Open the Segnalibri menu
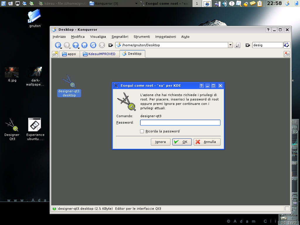This screenshot has height=225, width=300. (120, 37)
